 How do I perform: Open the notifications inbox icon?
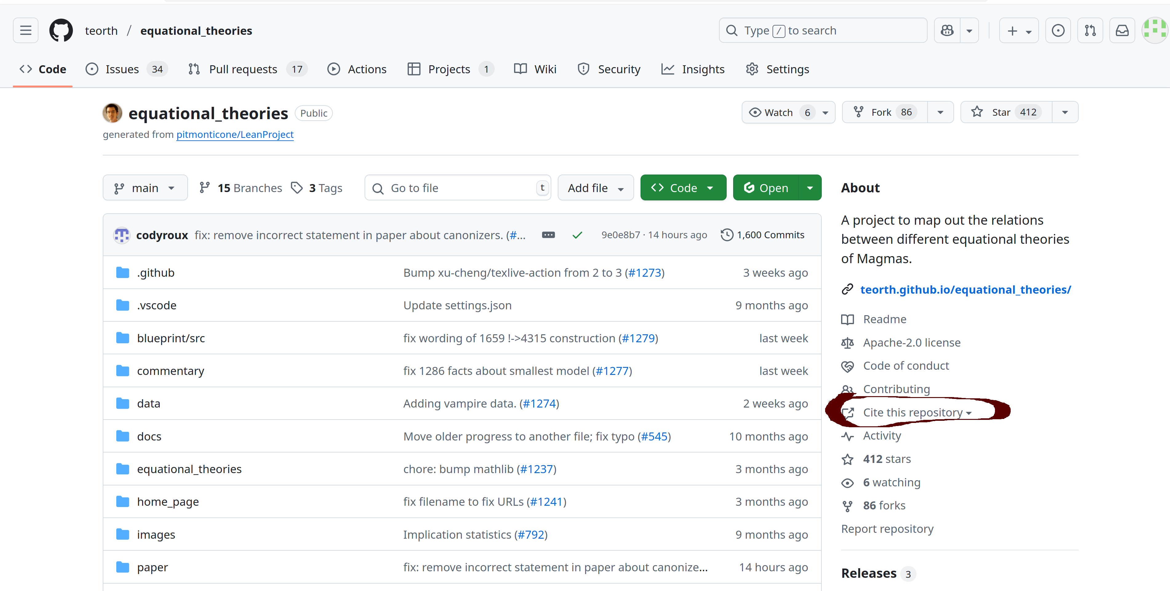(x=1122, y=30)
